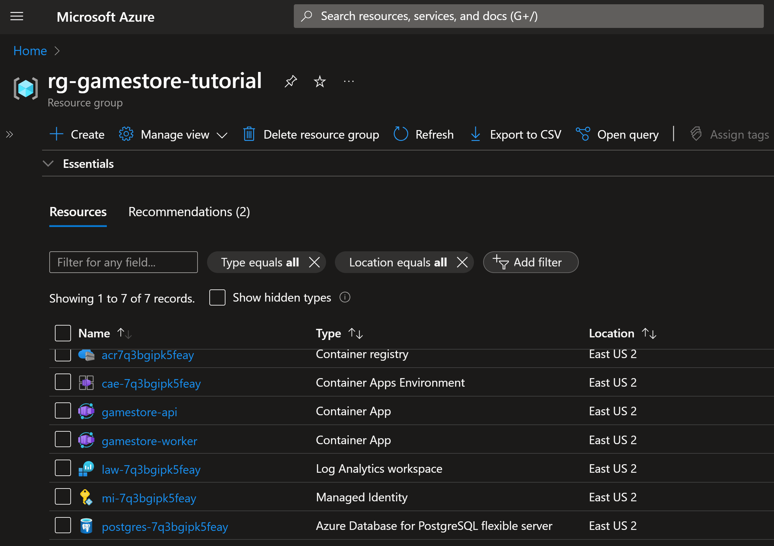Remove the Location equals all filter

[462, 262]
